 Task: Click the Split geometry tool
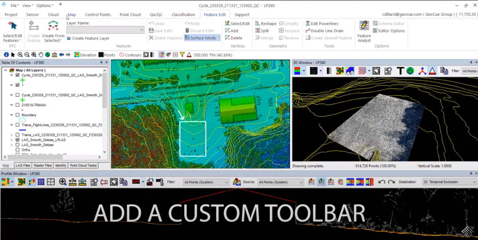coord(262,30)
